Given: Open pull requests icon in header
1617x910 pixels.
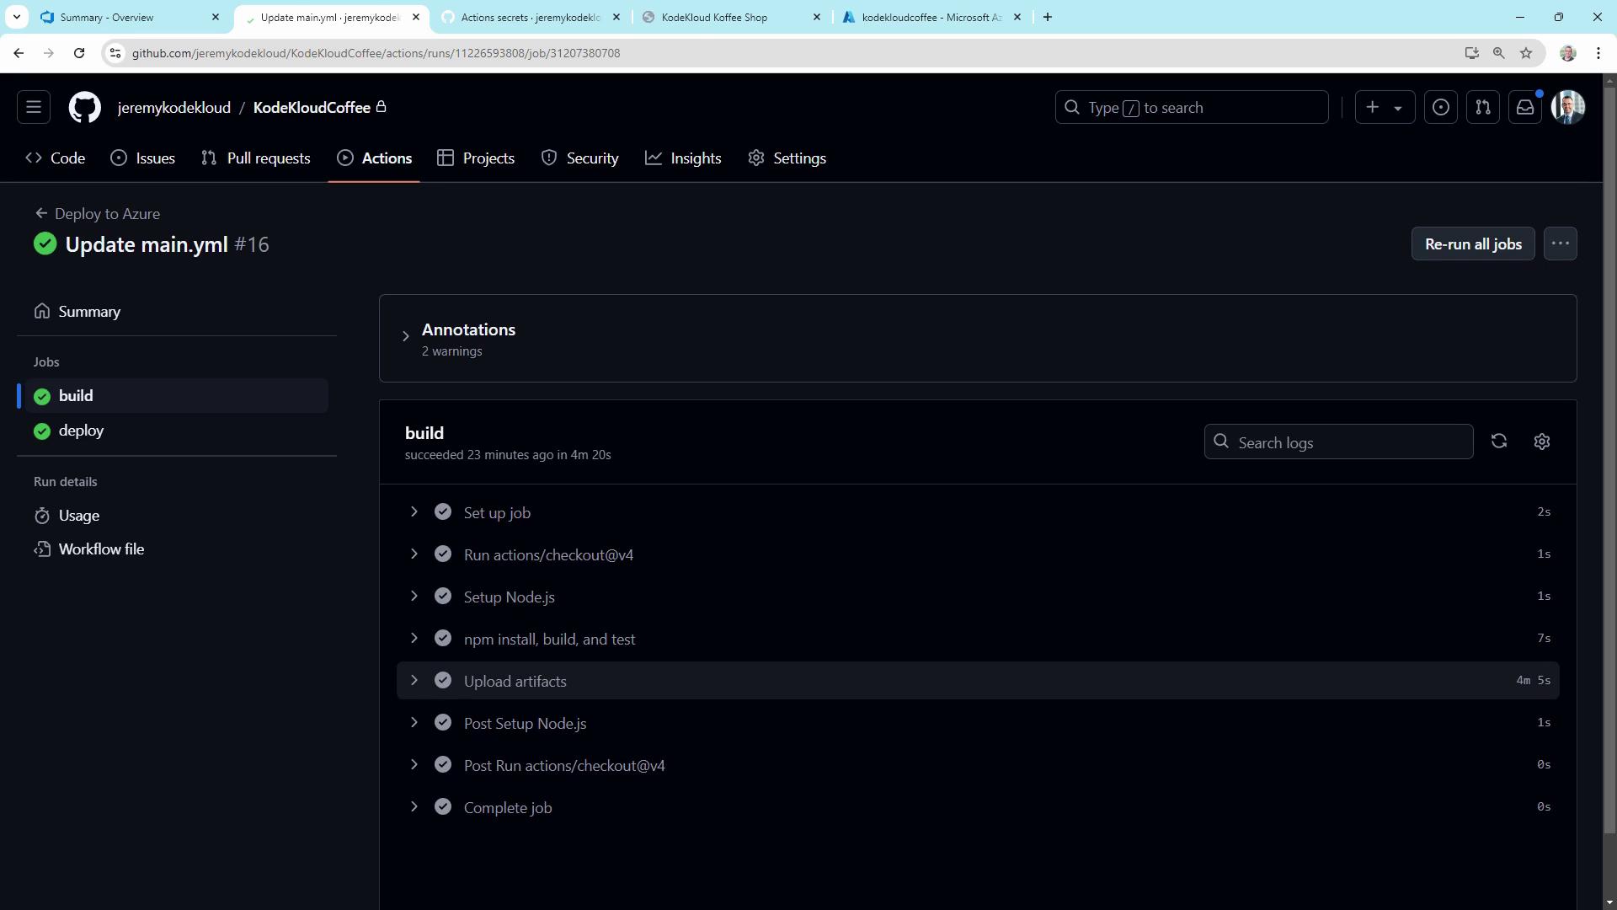Looking at the screenshot, I should (1483, 108).
